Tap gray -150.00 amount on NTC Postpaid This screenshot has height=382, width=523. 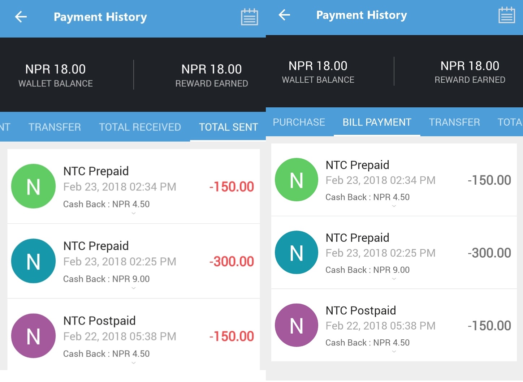click(489, 326)
